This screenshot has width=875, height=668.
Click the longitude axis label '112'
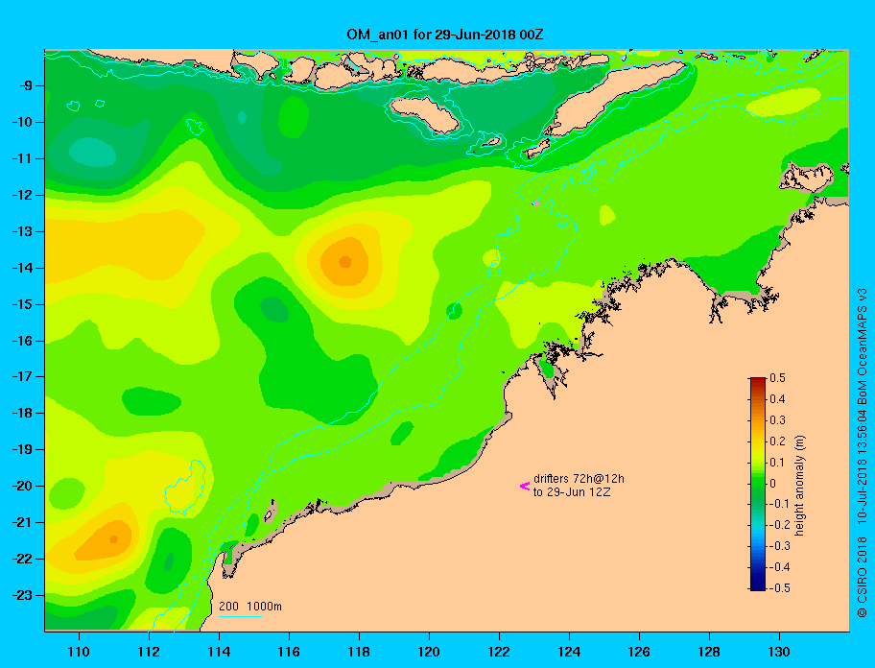click(x=149, y=652)
